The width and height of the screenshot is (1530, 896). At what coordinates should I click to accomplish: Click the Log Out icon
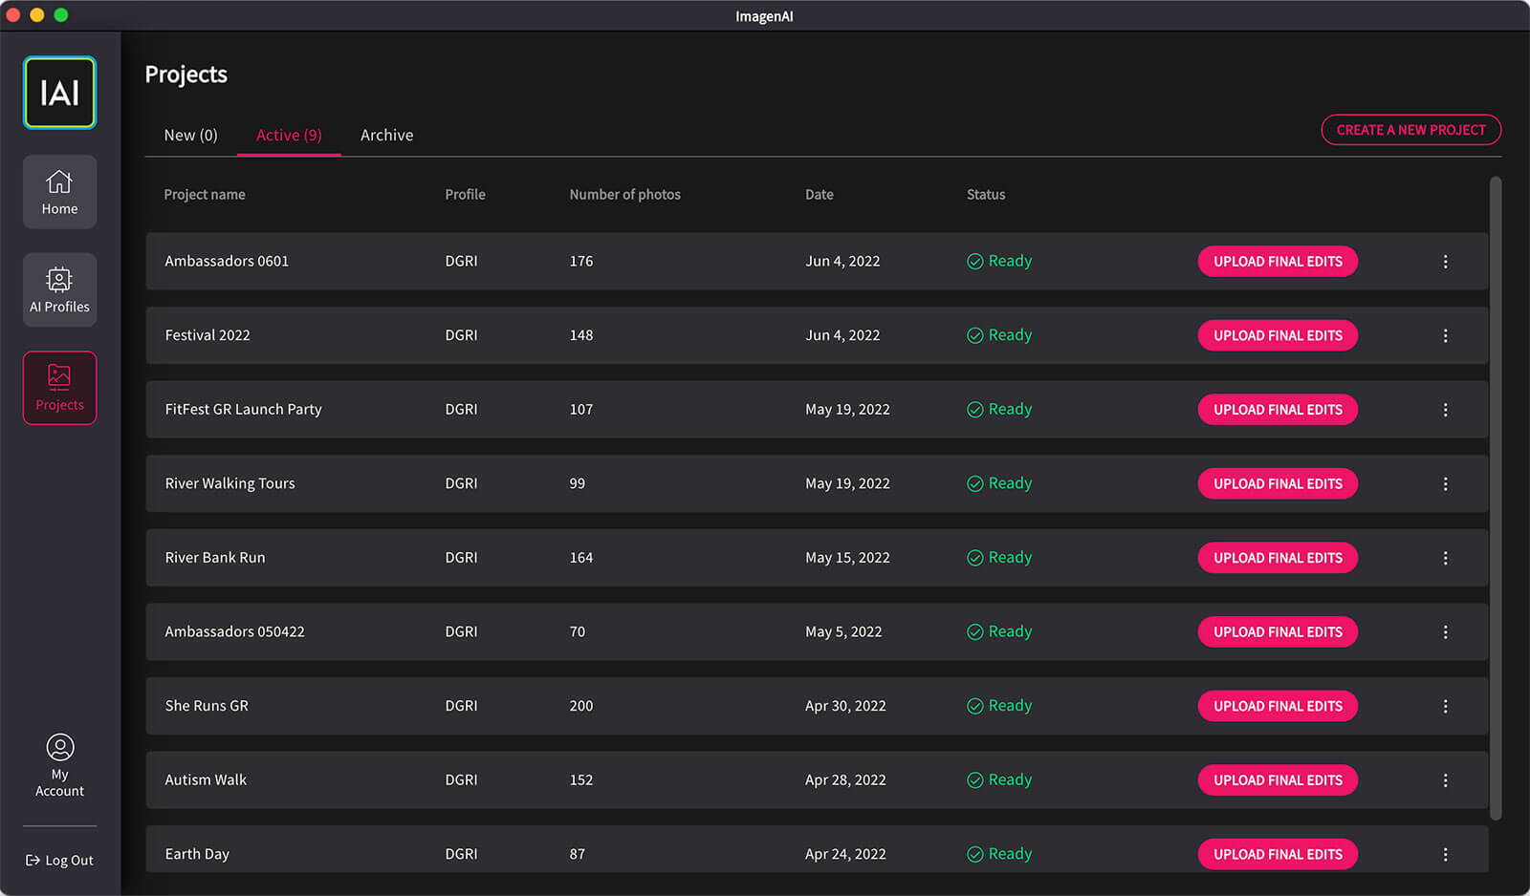point(33,860)
